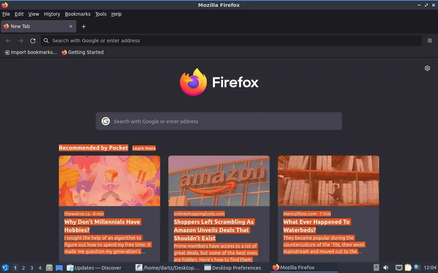Click the Firefox window icon in title bar
The width and height of the screenshot is (438, 273).
point(5,5)
